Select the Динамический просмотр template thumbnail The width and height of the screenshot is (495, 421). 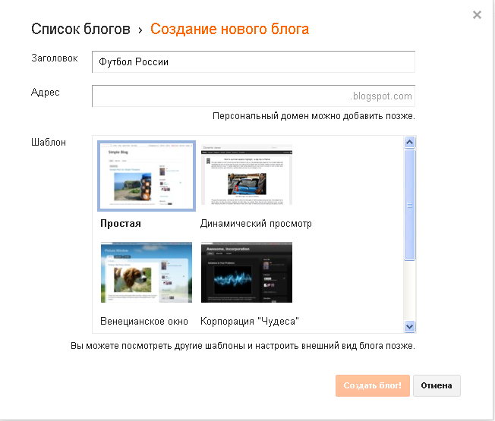(x=247, y=174)
